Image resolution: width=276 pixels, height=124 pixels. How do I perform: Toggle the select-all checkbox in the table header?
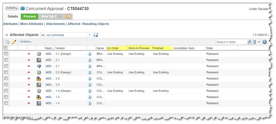coord(6,48)
